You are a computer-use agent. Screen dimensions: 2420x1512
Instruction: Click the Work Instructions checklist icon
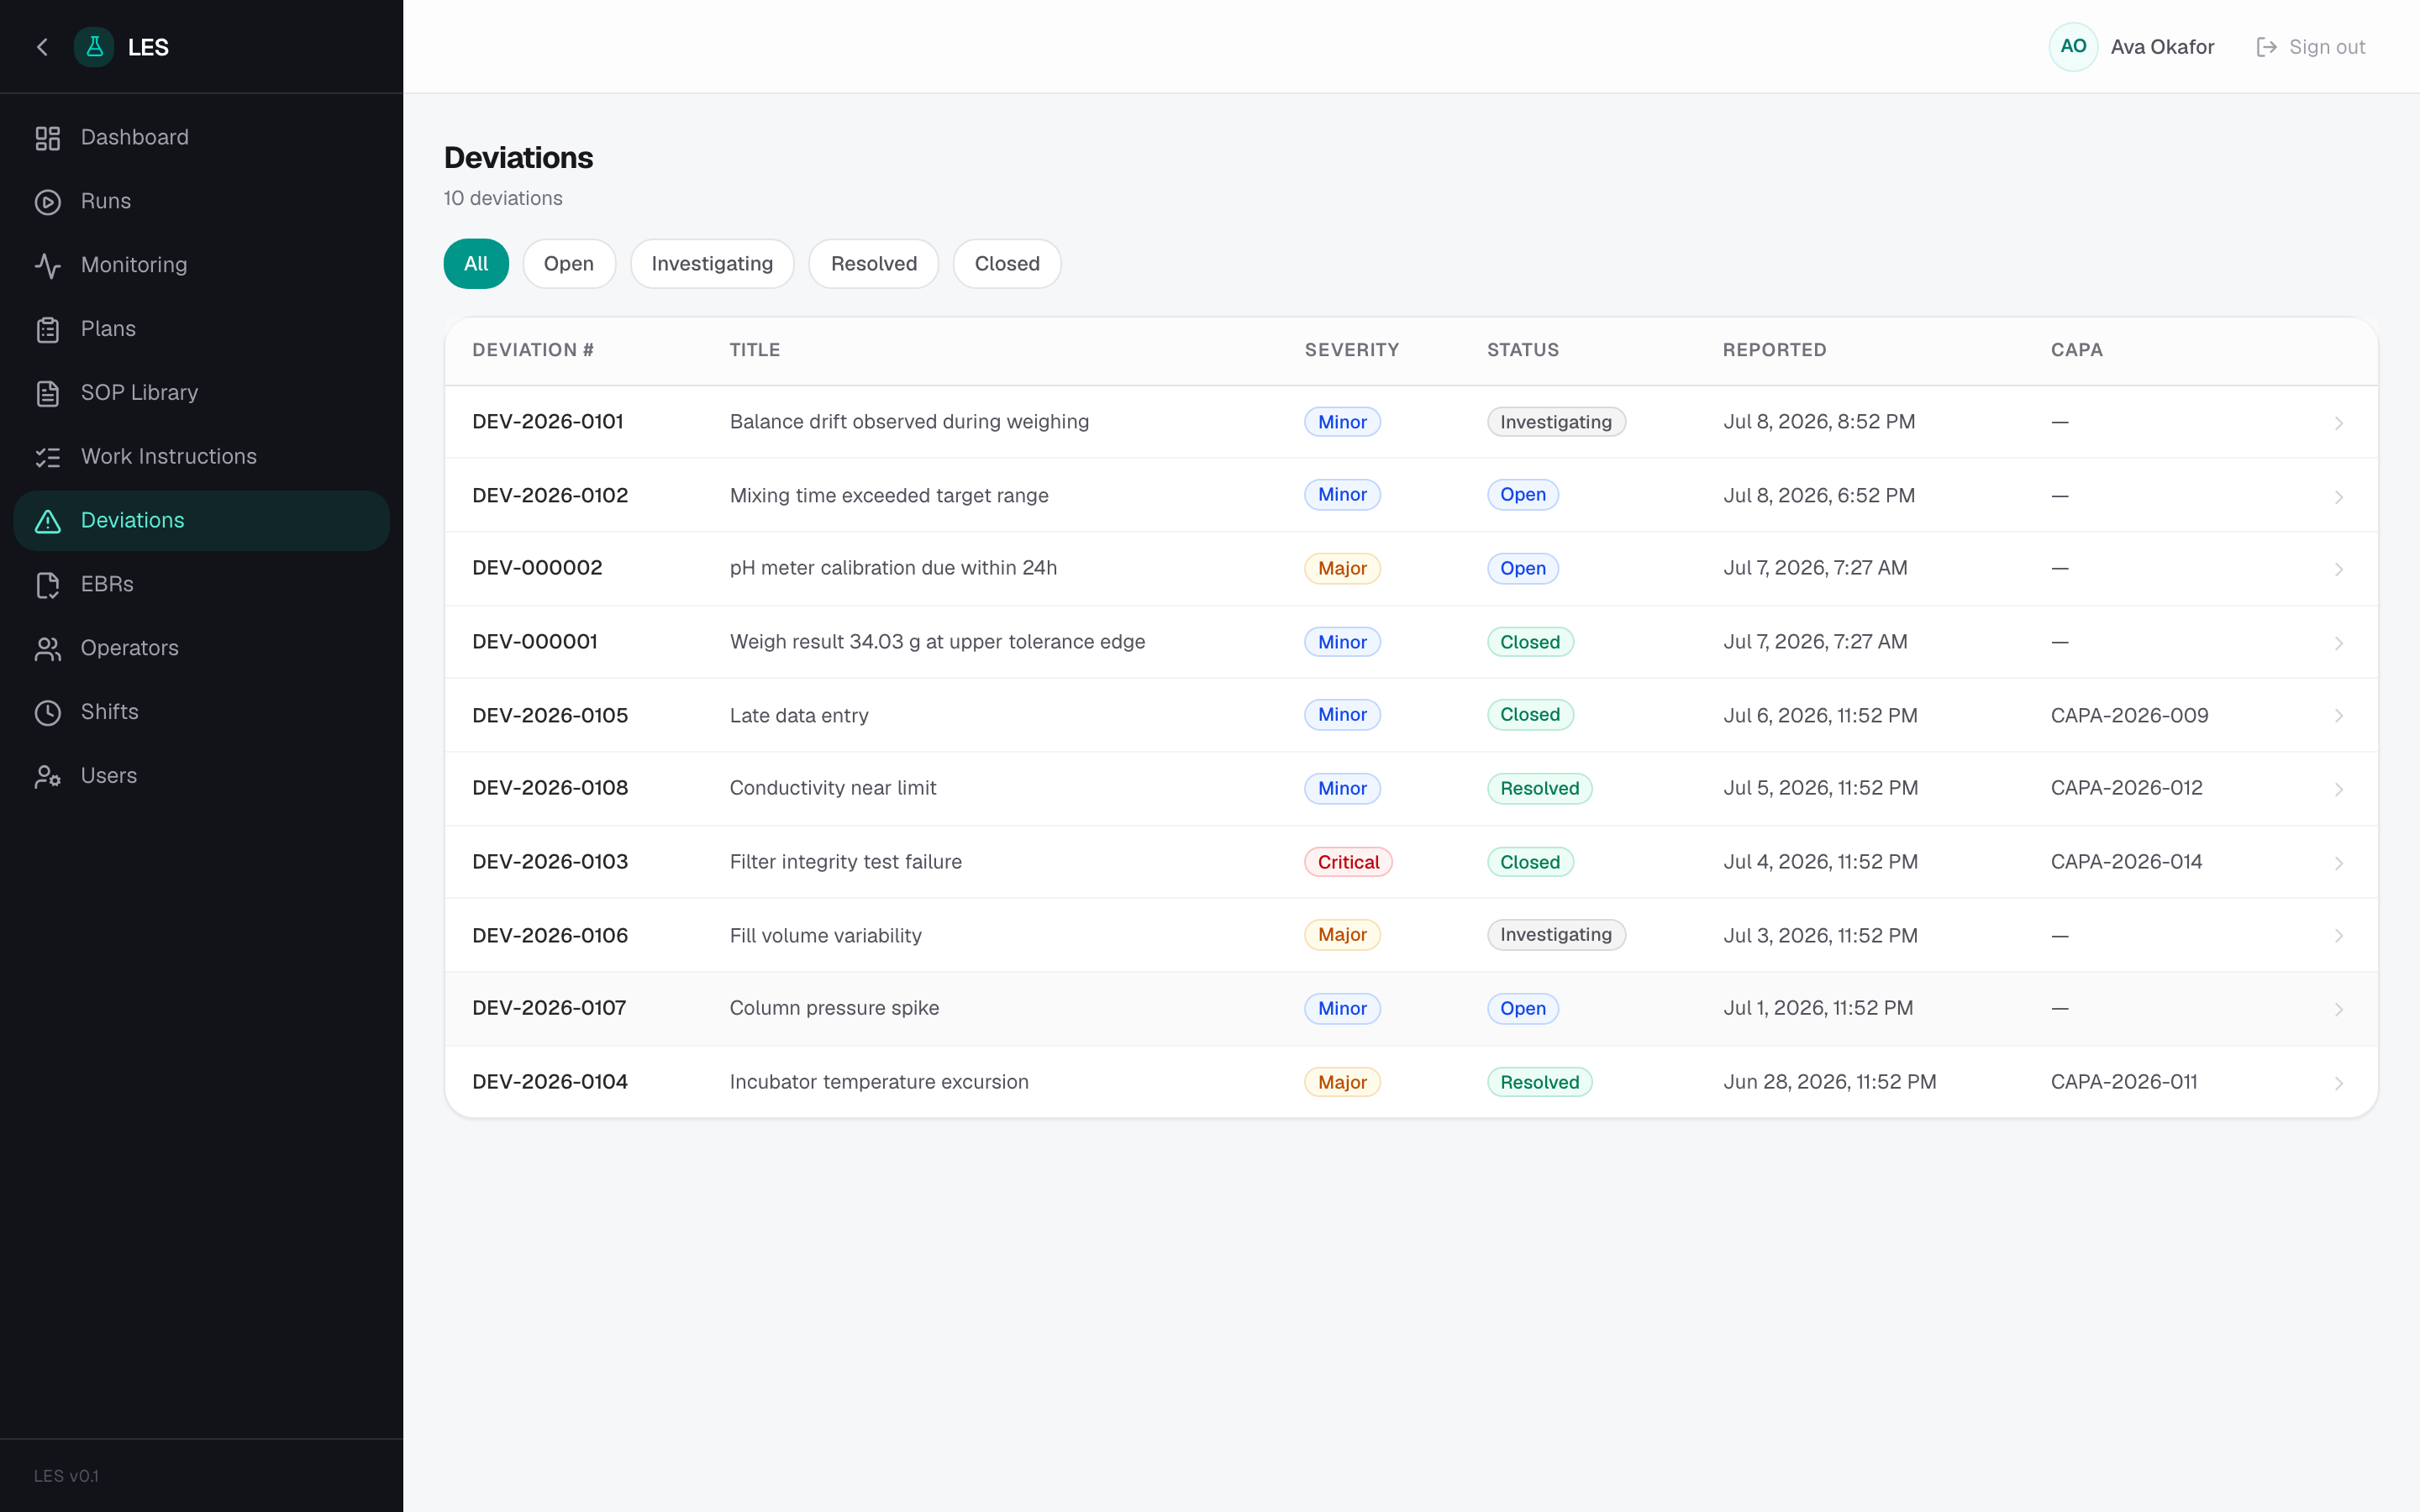pos(48,457)
